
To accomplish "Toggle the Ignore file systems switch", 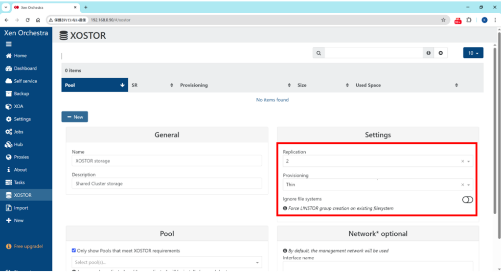I will 467,200.
